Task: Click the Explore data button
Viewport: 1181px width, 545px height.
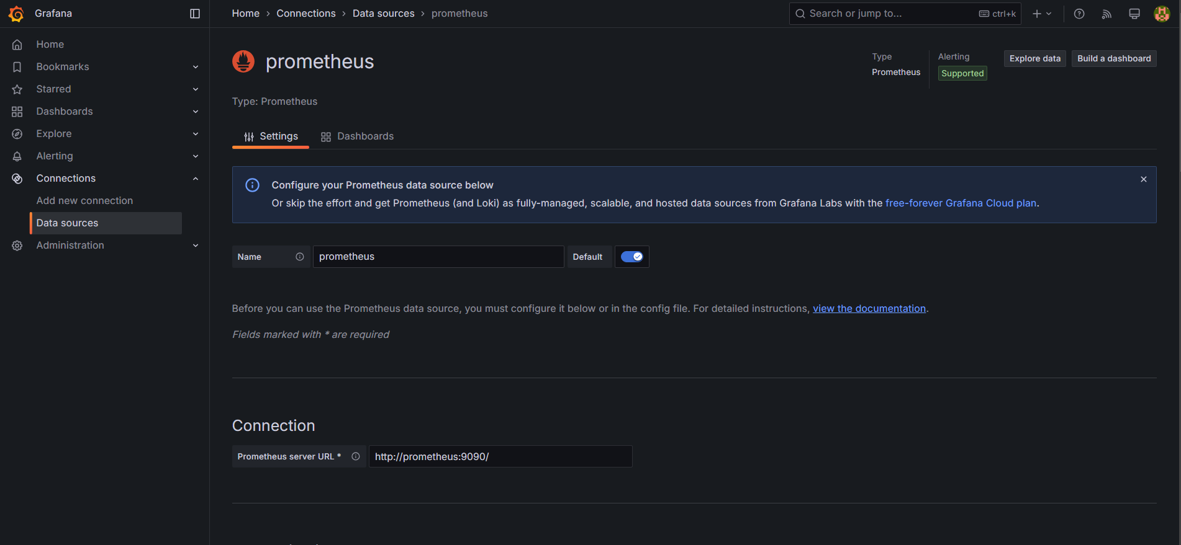Action: tap(1035, 58)
